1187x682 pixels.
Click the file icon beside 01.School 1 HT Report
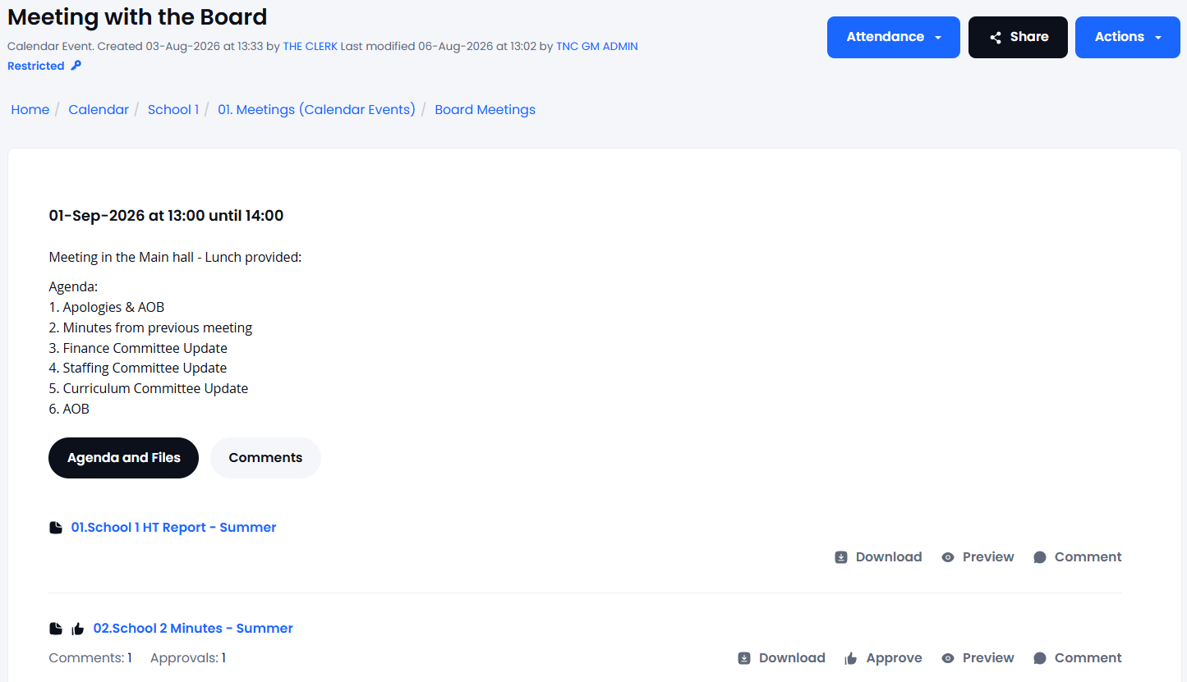[x=55, y=528]
